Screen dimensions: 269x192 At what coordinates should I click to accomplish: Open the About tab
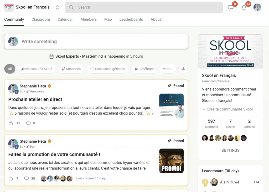156,19
